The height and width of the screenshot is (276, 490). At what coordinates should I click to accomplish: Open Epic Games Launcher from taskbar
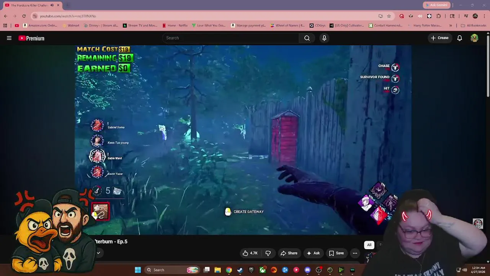click(x=251, y=270)
